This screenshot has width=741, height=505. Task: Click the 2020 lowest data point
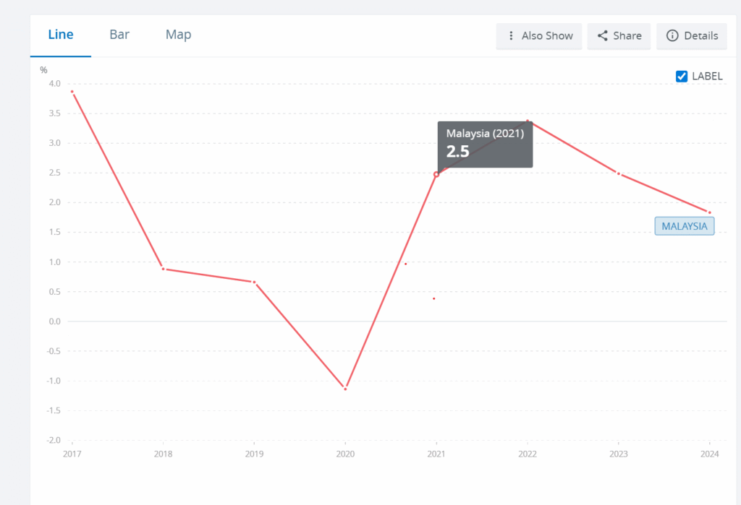345,389
